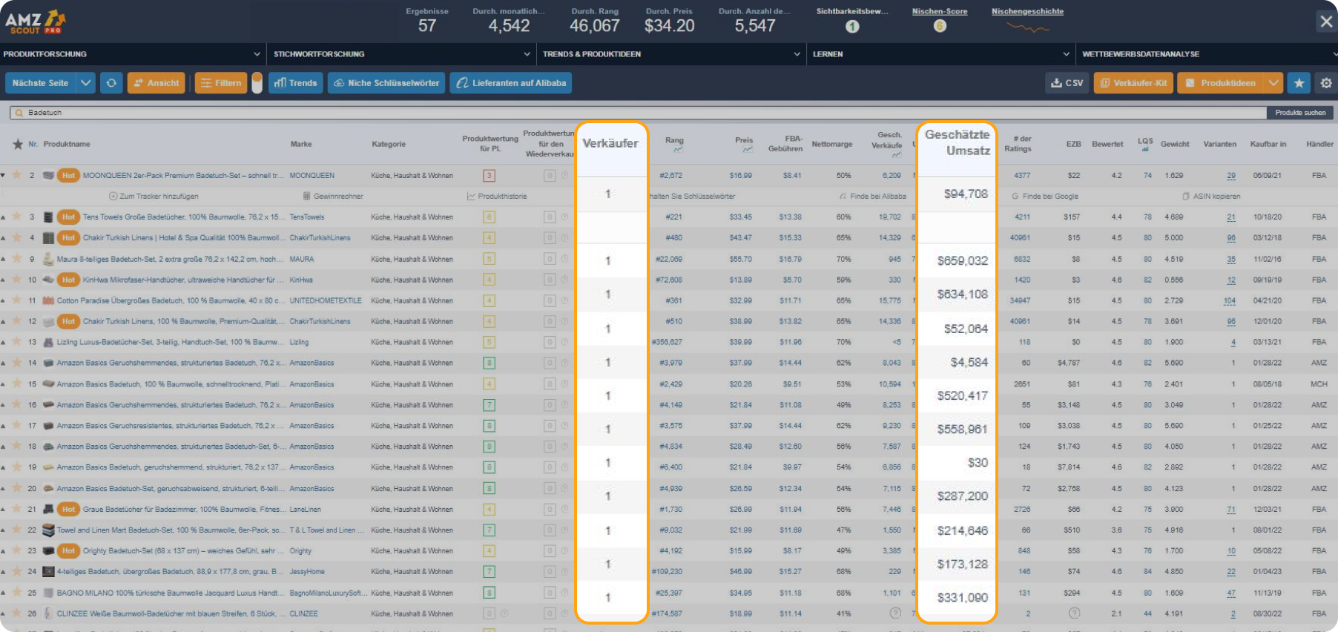Screen dimensions: 1338x632
Task: Click the Hot badge on the MOONQUEEN row
Action: (x=68, y=176)
